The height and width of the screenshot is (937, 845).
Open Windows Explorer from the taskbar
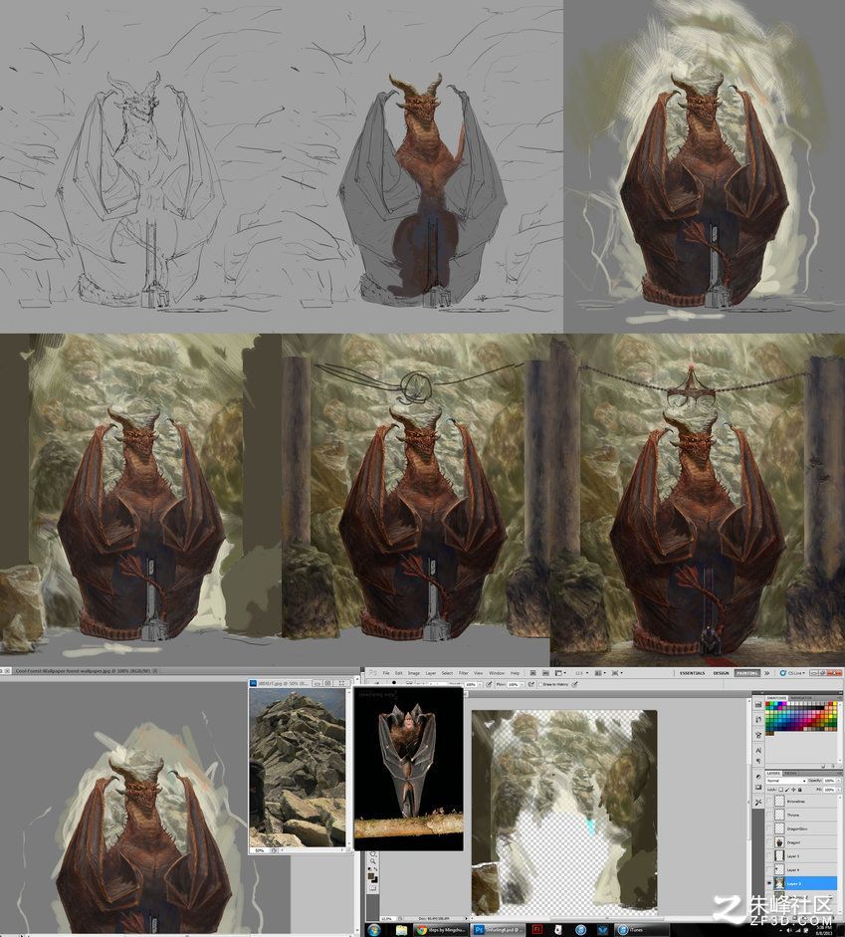tap(401, 930)
